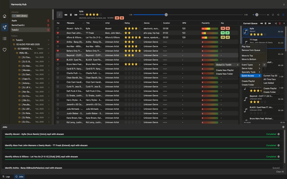
Task: Choose the Current Top 50 playlist
Action: coord(270,76)
